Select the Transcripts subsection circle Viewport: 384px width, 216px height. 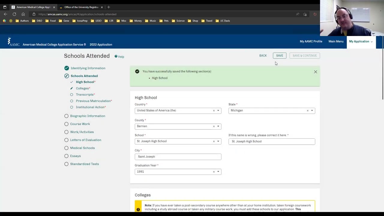coord(71,94)
